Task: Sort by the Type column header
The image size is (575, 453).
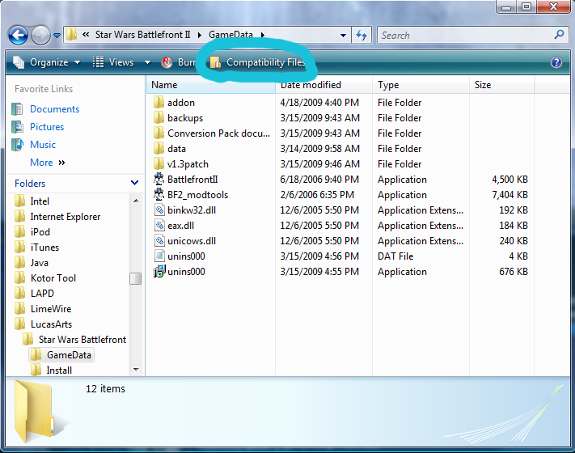Action: [421, 85]
